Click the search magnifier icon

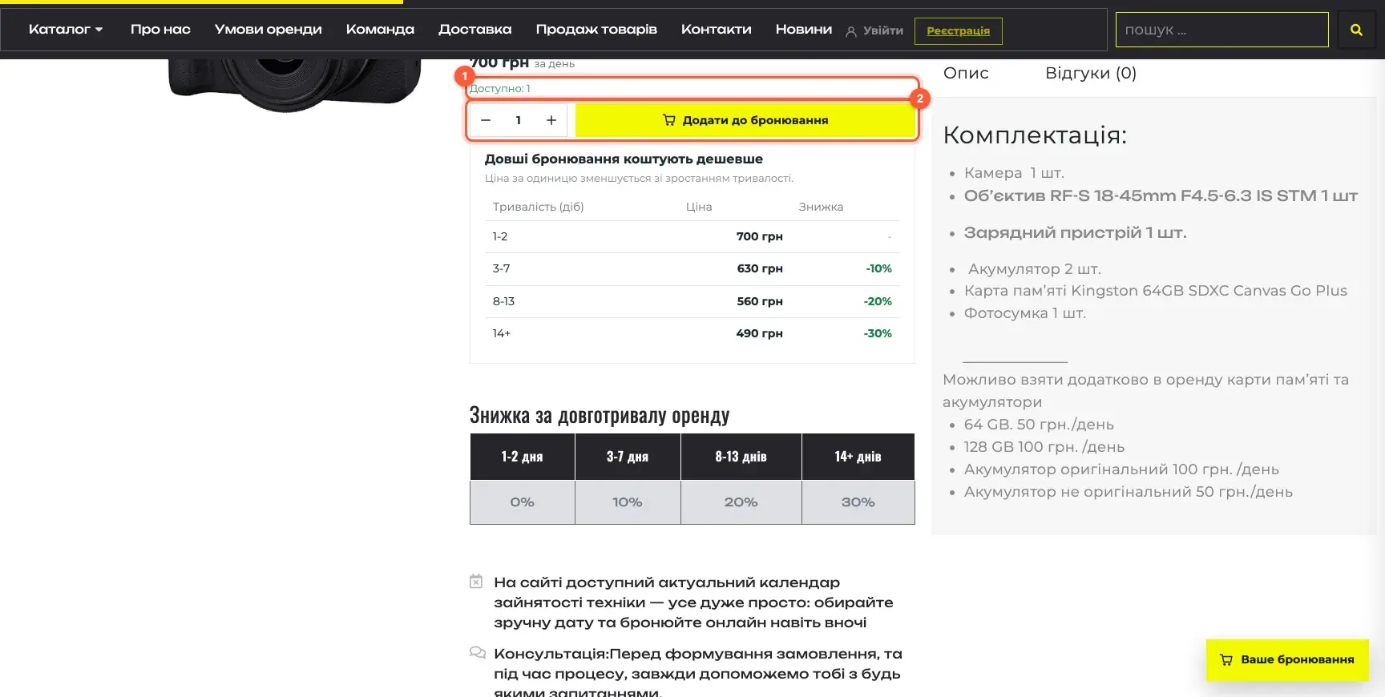pyautogui.click(x=1356, y=30)
